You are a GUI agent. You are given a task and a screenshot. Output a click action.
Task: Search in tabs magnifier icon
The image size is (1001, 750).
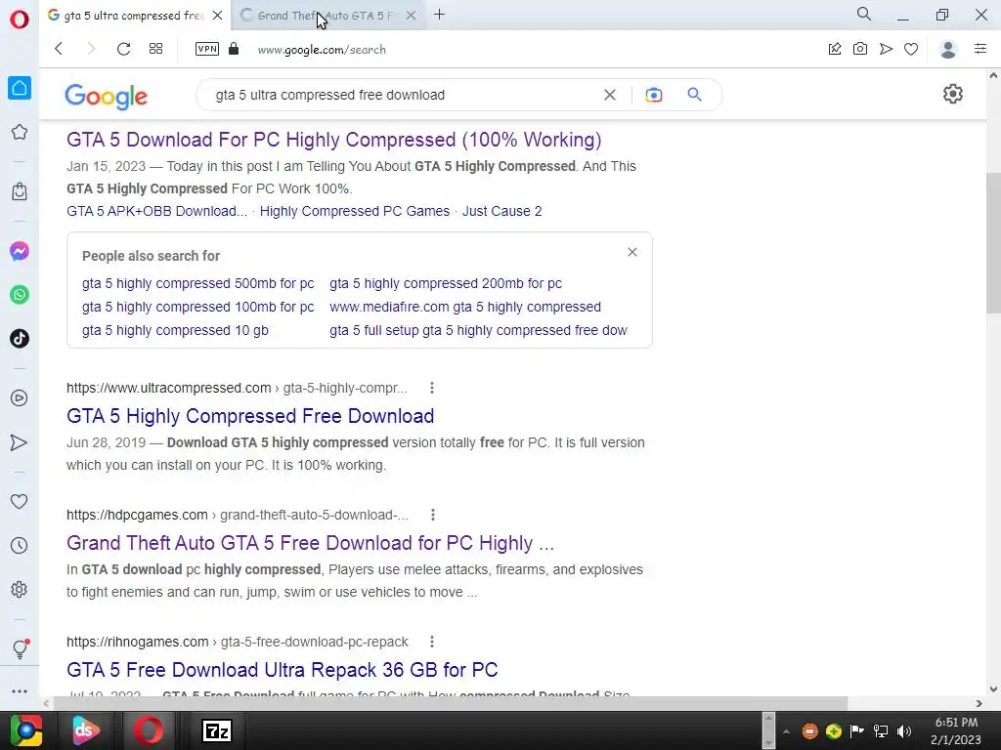[864, 14]
